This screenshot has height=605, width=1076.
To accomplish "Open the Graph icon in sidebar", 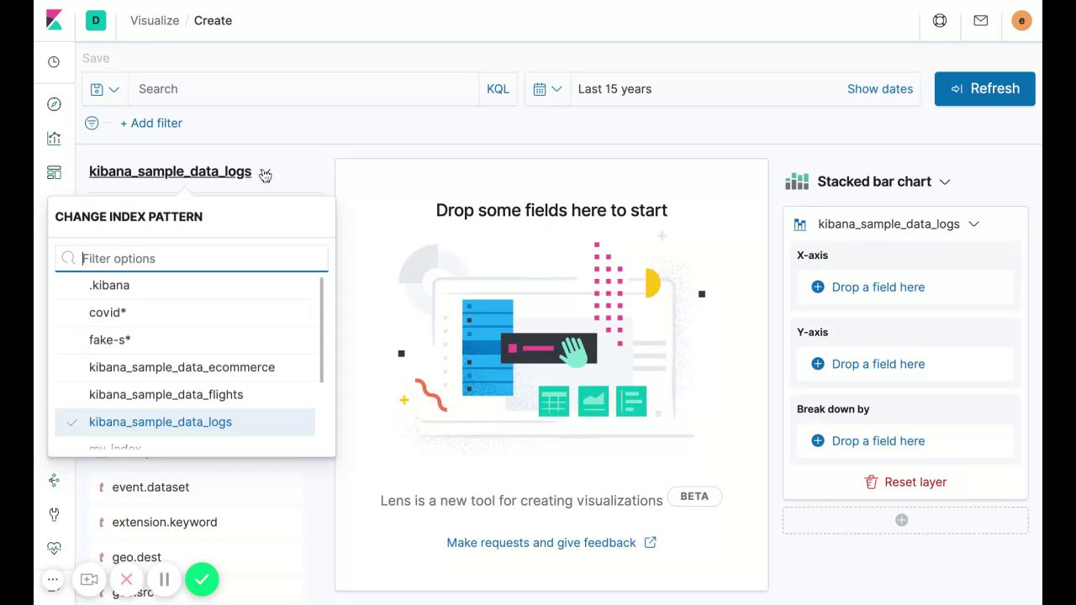I will [x=54, y=481].
